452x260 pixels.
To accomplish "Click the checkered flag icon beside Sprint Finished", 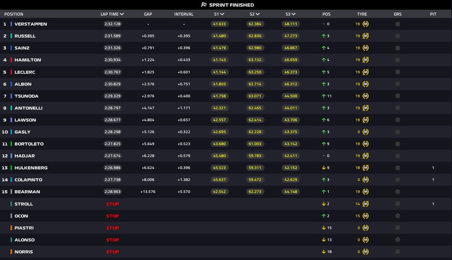I will [204, 5].
